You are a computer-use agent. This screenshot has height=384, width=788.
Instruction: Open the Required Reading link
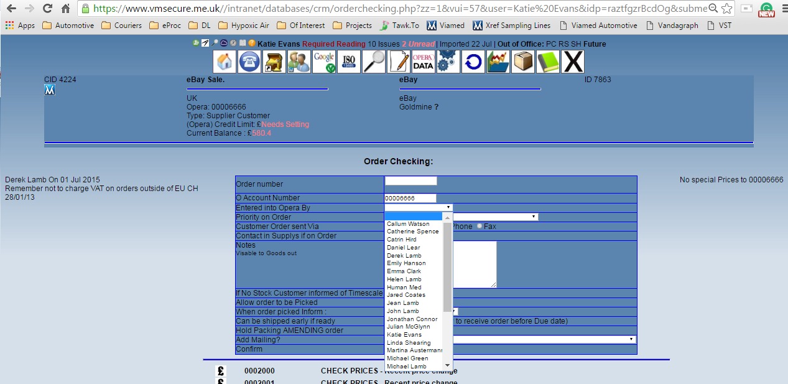pos(333,44)
